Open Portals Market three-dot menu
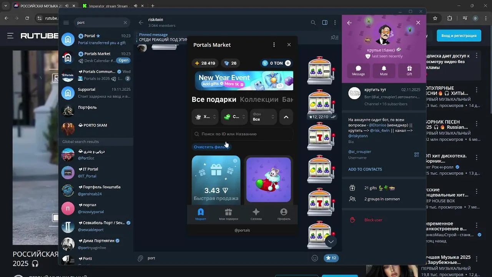 click(274, 45)
